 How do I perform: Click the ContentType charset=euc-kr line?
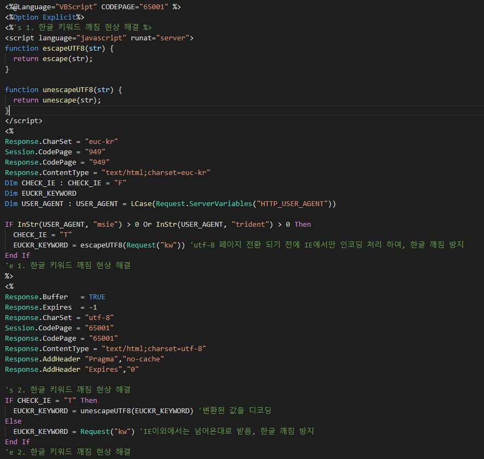coord(107,173)
